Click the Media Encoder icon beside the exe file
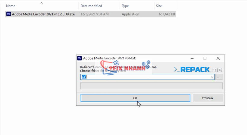The width and height of the screenshot is (247, 135). point(8,14)
